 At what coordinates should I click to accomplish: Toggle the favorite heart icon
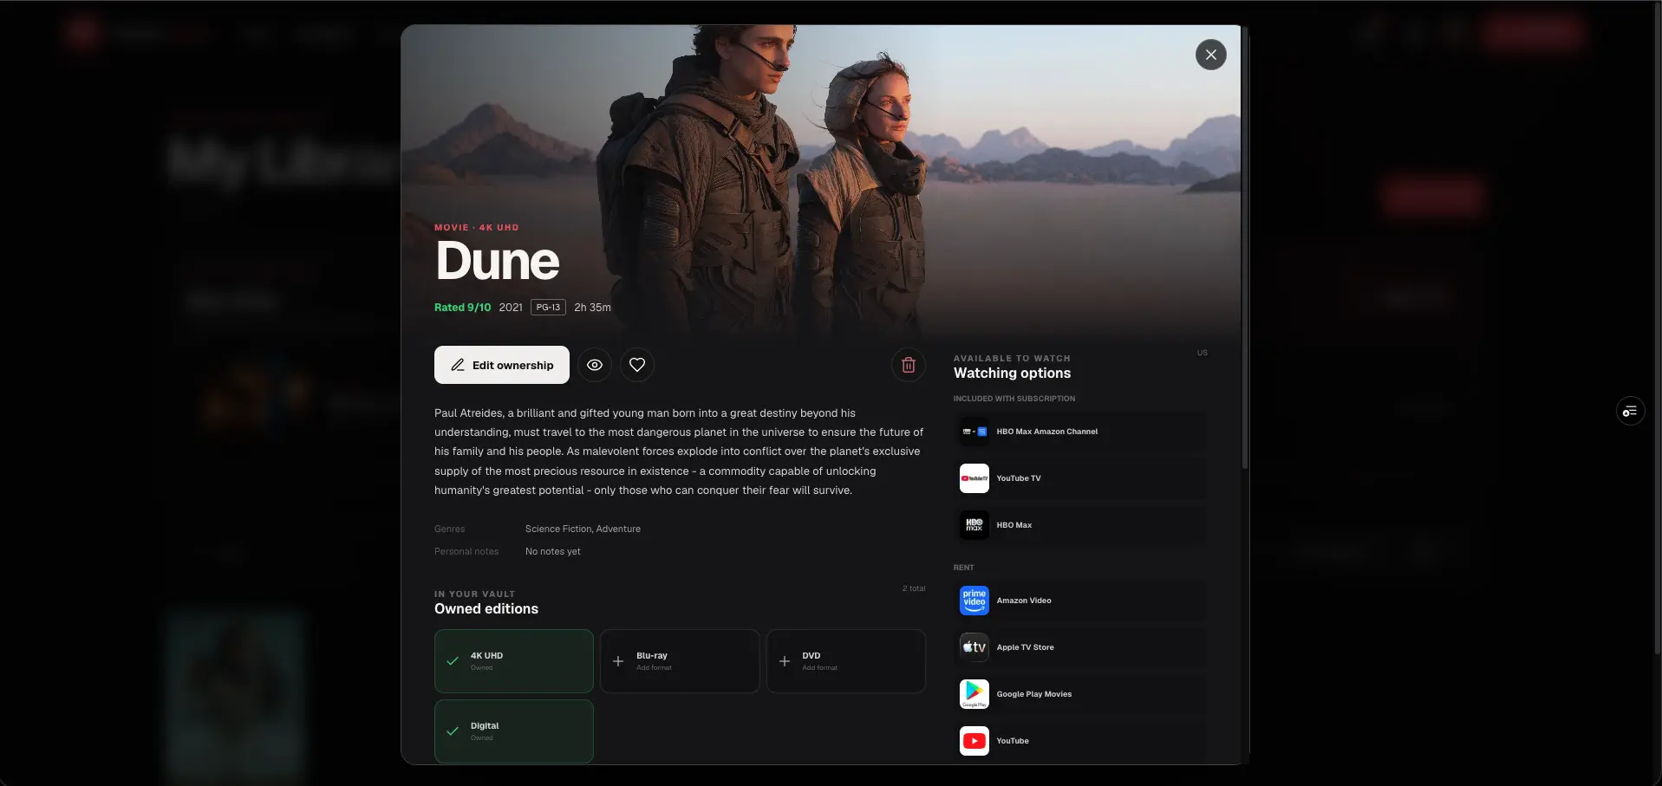click(637, 365)
